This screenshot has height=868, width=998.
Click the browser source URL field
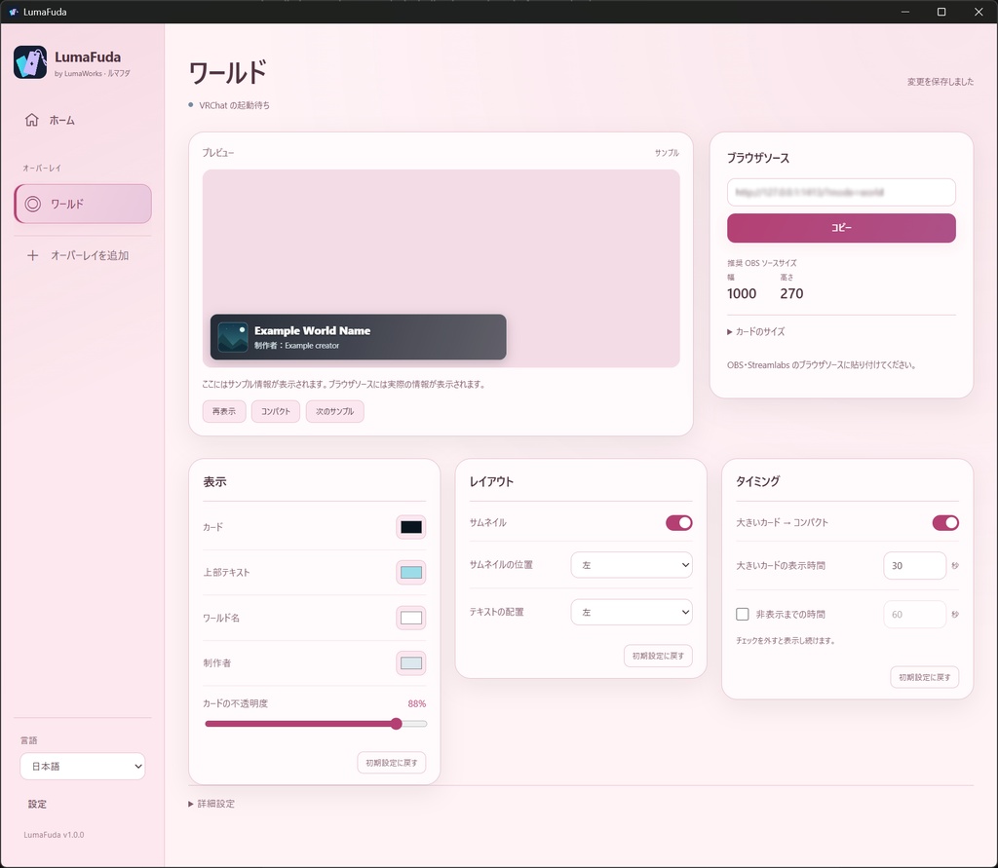pos(841,192)
